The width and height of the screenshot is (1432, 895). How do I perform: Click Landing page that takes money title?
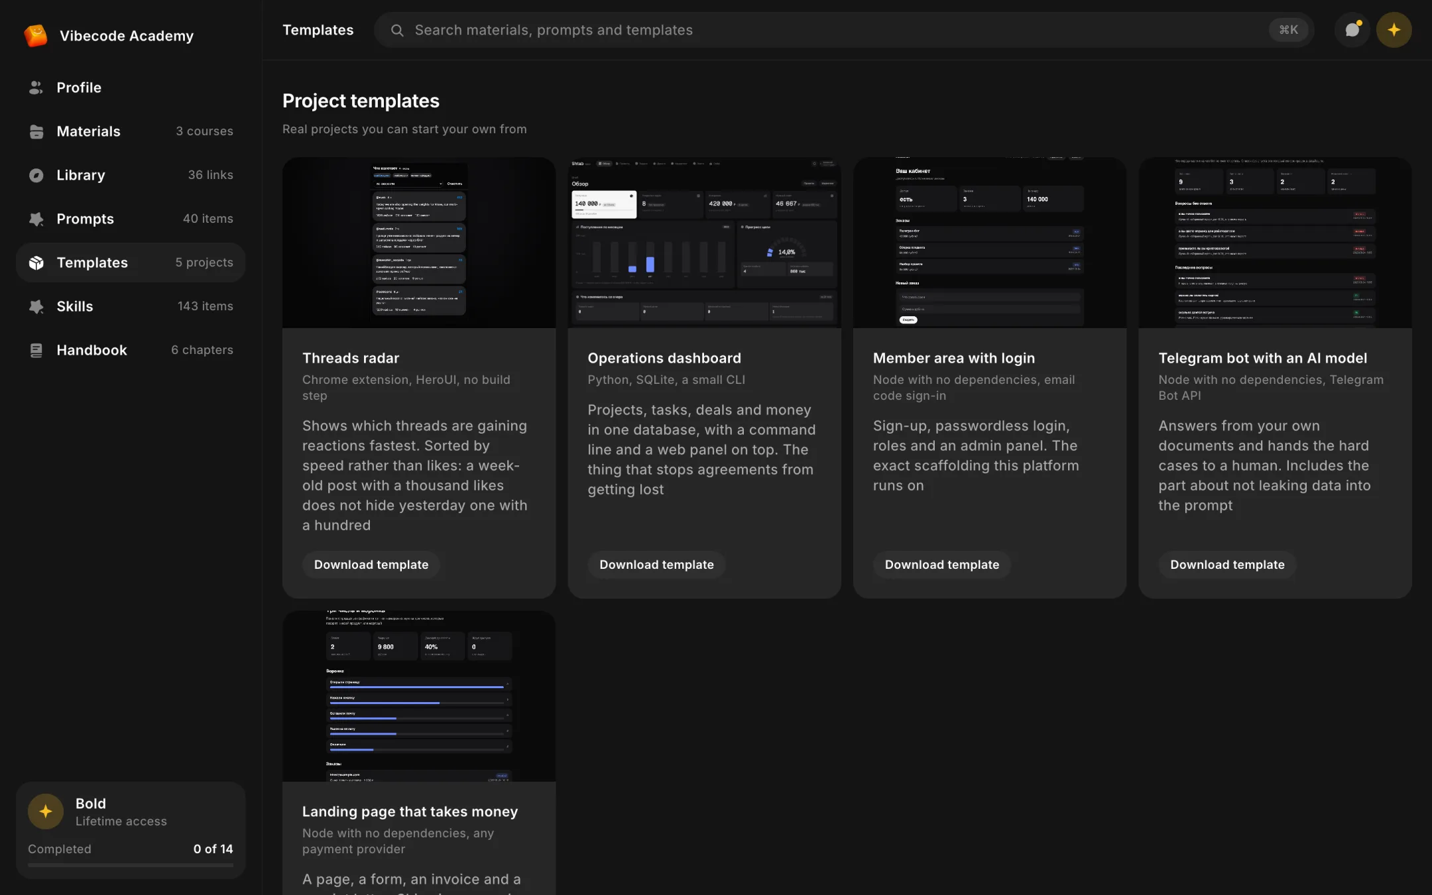tap(410, 811)
